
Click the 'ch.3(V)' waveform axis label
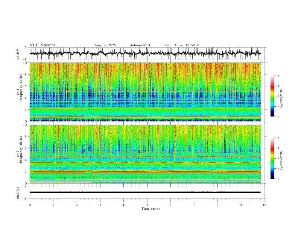point(18,193)
